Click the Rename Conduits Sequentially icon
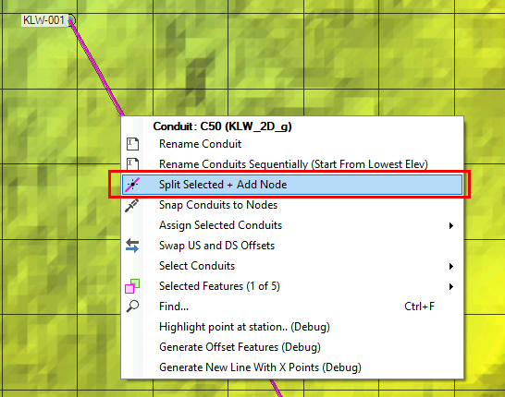 (x=132, y=164)
